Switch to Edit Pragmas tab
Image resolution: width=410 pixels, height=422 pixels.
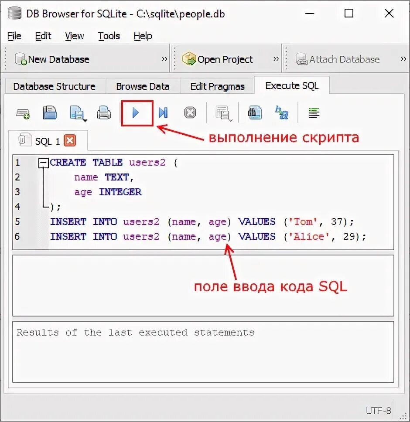click(x=217, y=86)
